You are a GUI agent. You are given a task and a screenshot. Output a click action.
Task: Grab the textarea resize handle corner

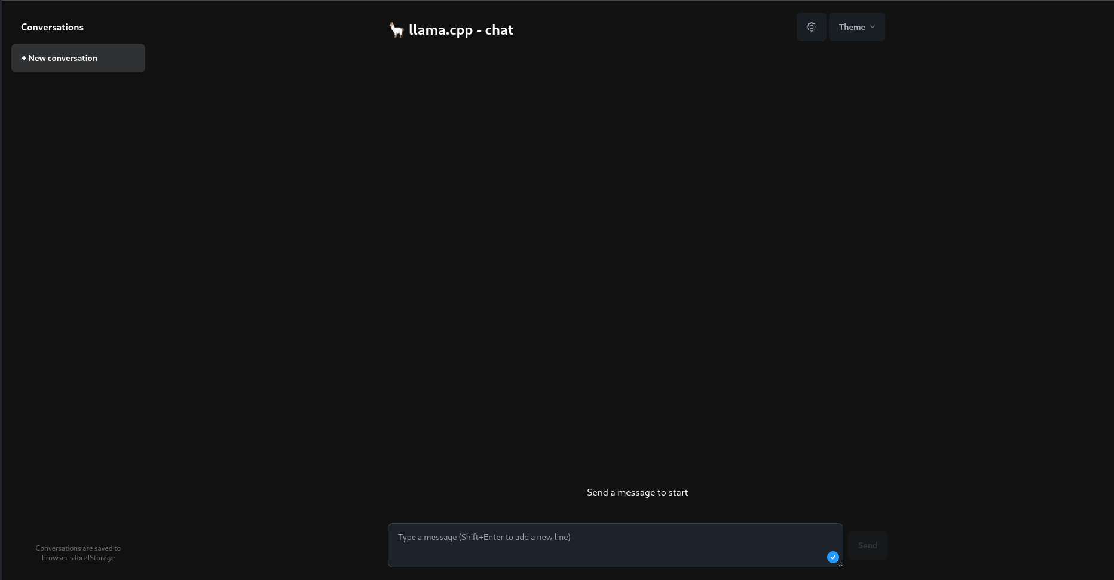point(840,564)
